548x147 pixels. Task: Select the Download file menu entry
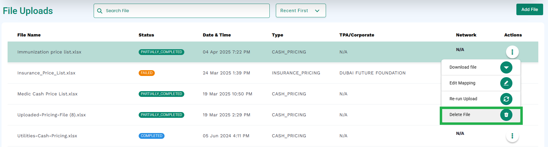[481, 67]
